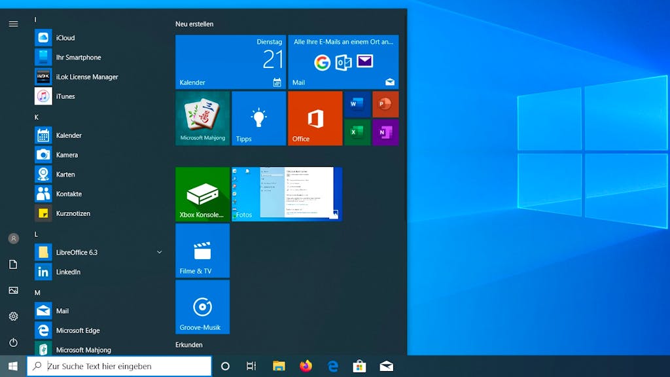670x377 pixels.
Task: Open Mail from the taskbar
Action: 386,366
